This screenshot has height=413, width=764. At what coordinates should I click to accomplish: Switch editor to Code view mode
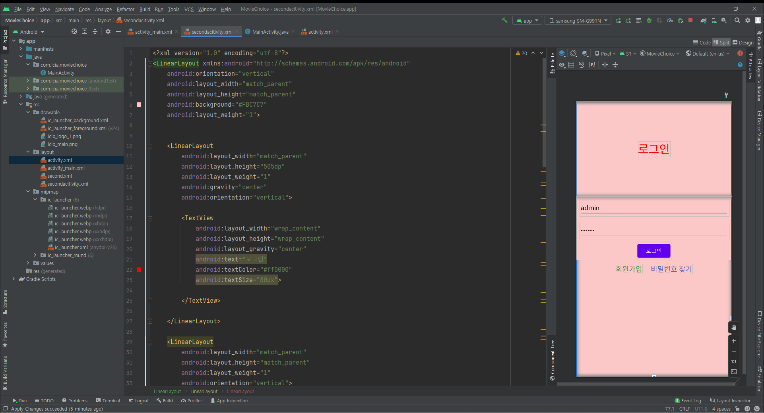pos(702,42)
